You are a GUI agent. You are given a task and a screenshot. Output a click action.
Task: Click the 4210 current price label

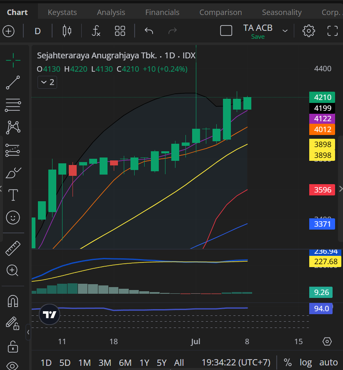[x=322, y=97]
